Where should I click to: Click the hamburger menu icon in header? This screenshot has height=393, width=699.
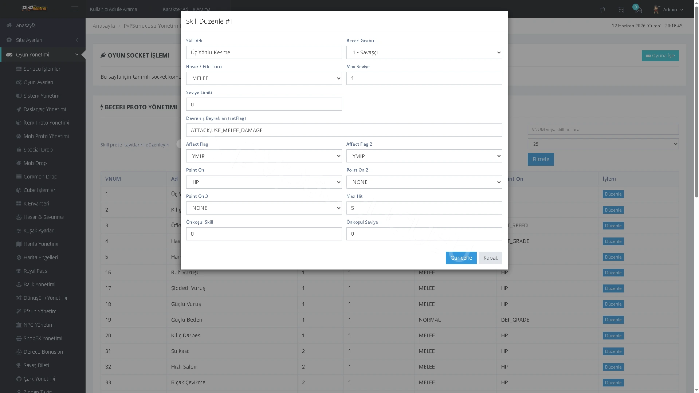75,9
